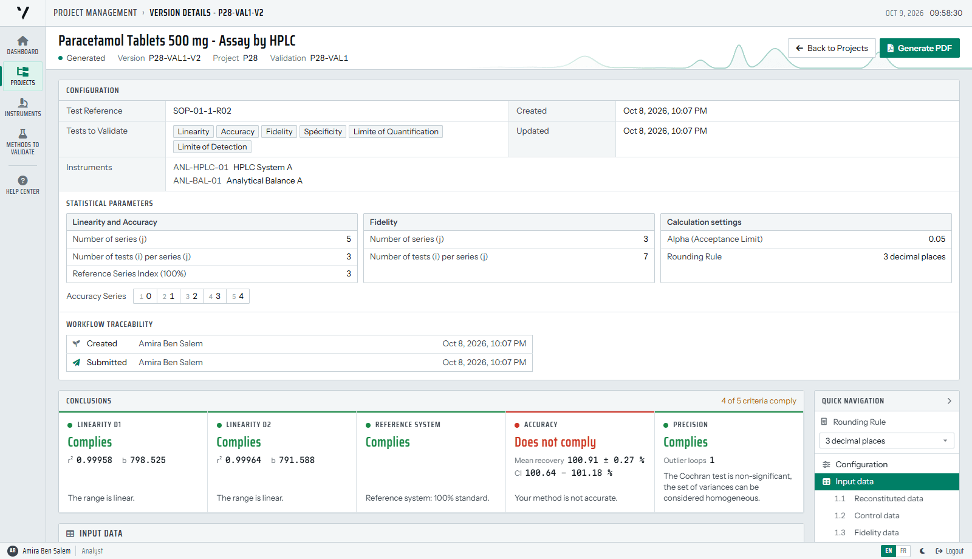Switch language to FR
This screenshot has width=972, height=559.
(x=903, y=551)
